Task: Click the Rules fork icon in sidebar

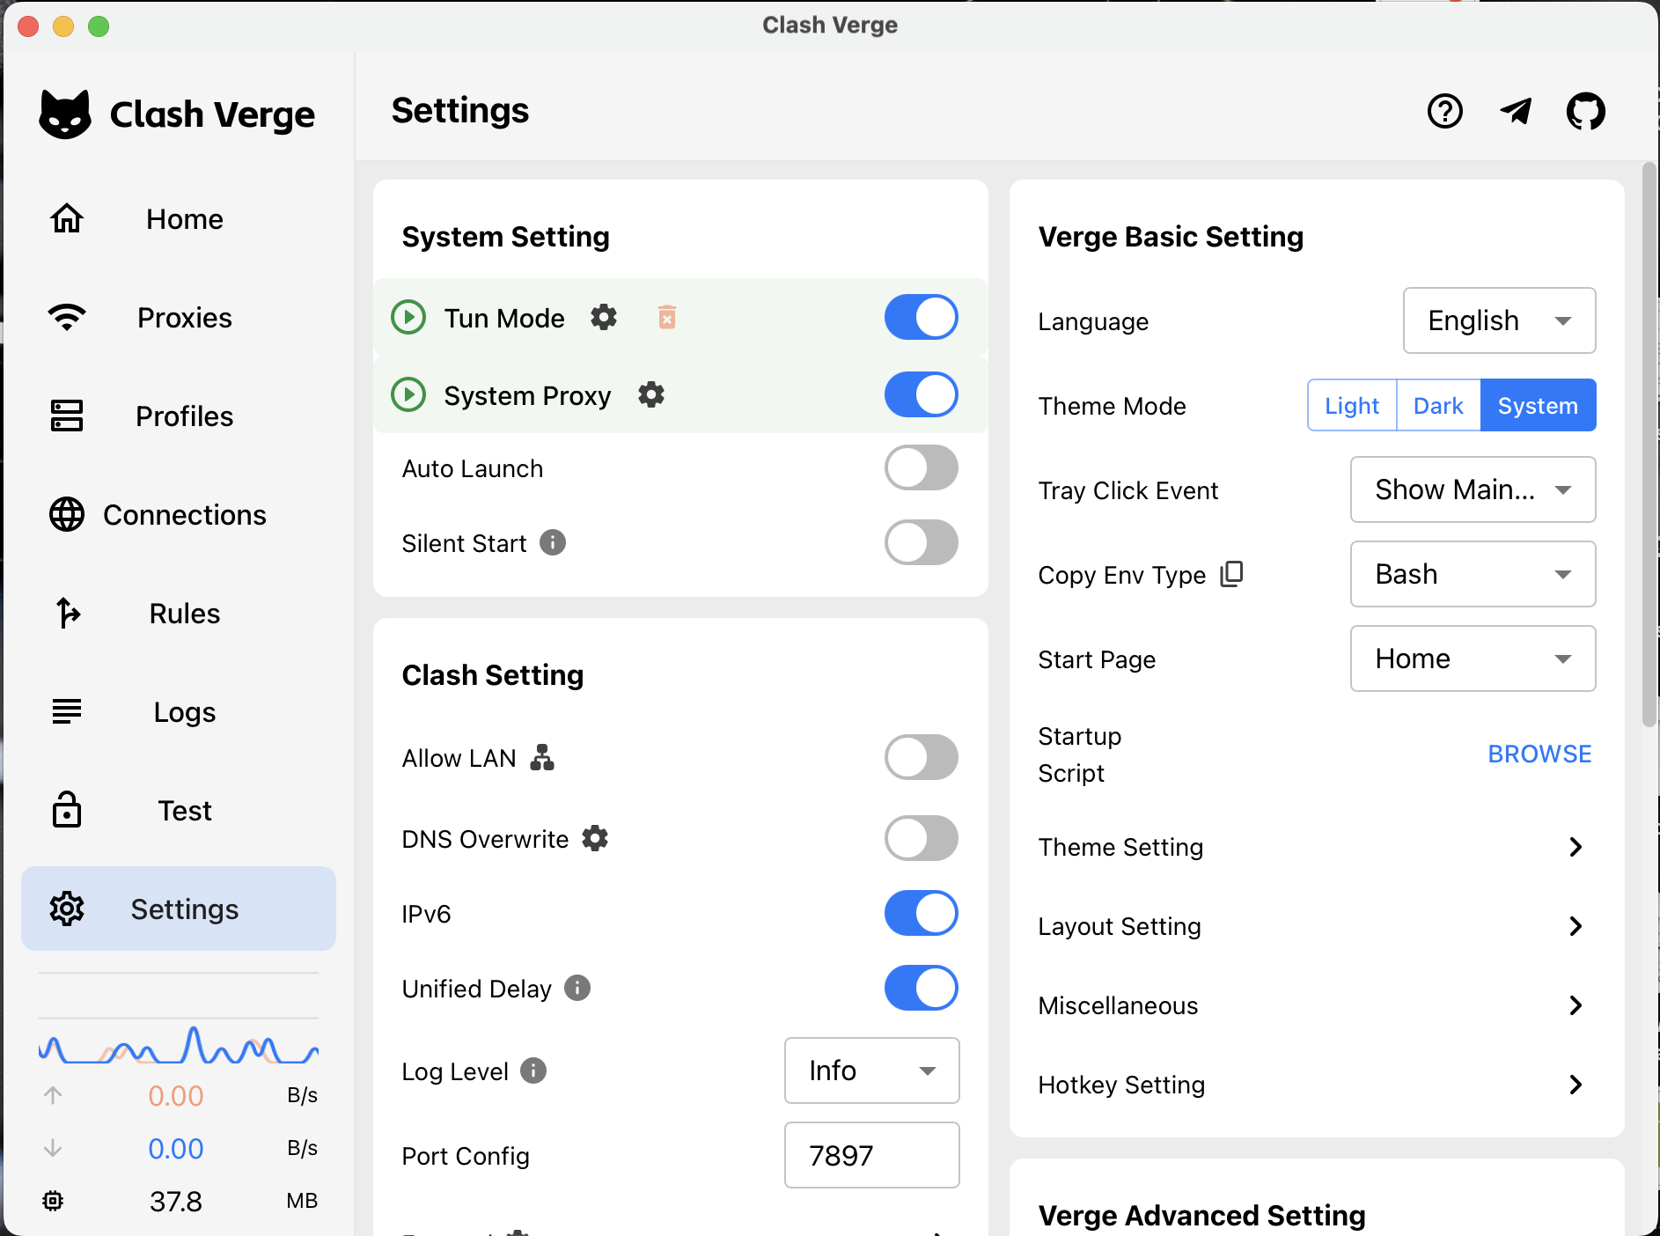Action: pos(67,613)
